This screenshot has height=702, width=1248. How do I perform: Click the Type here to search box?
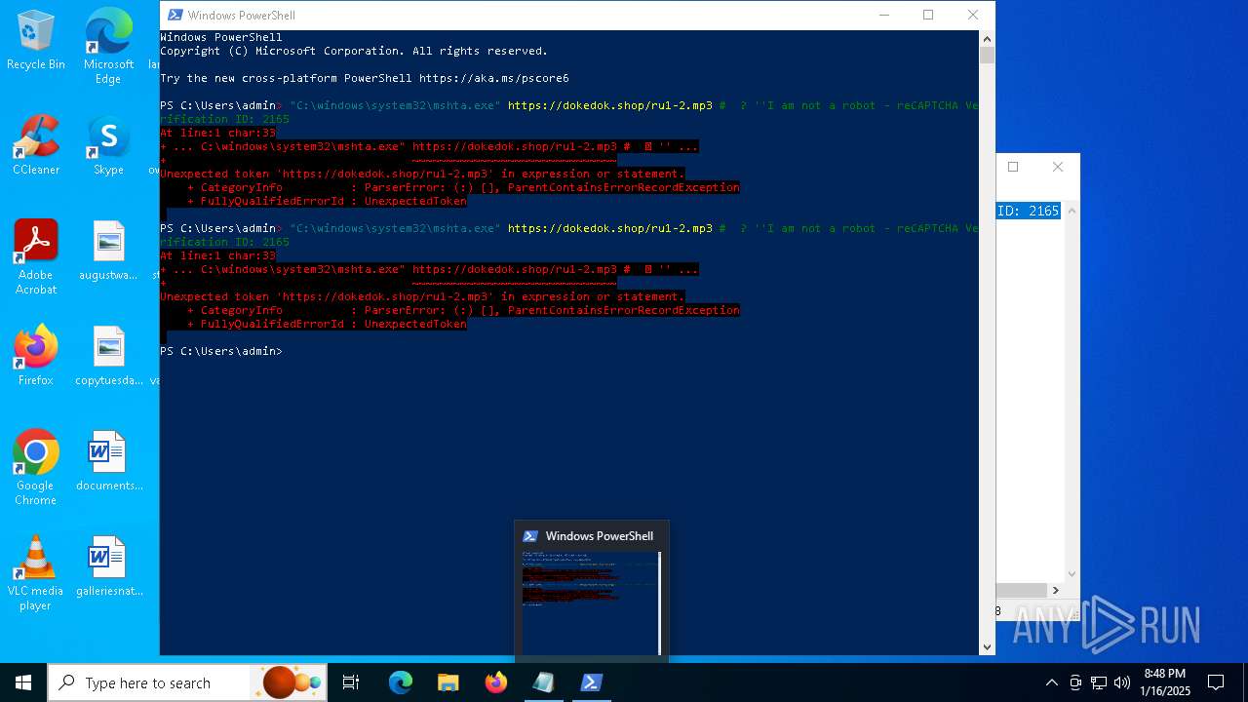(x=185, y=682)
